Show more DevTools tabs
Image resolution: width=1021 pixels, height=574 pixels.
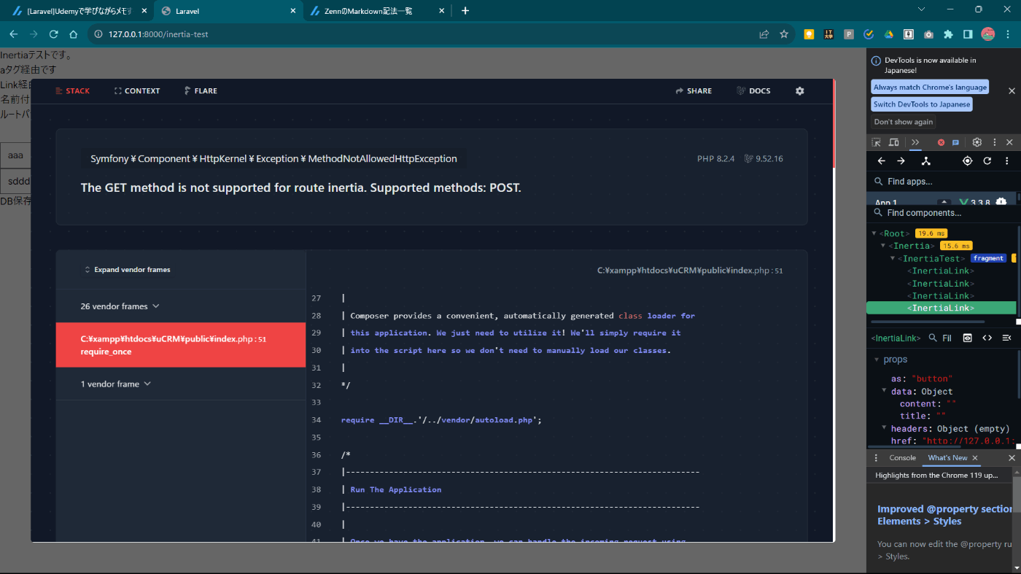click(x=916, y=142)
